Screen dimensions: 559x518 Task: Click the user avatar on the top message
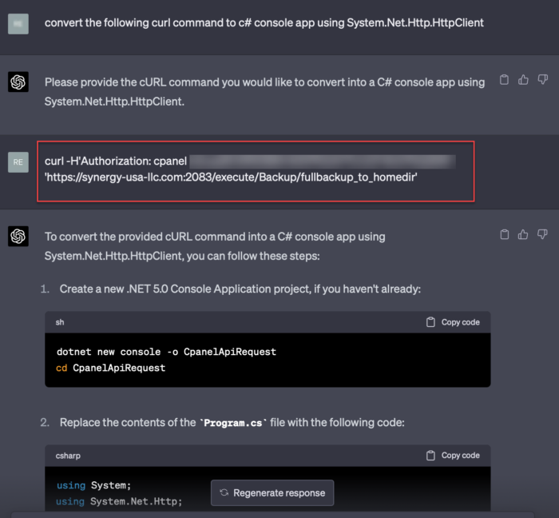coord(18,24)
